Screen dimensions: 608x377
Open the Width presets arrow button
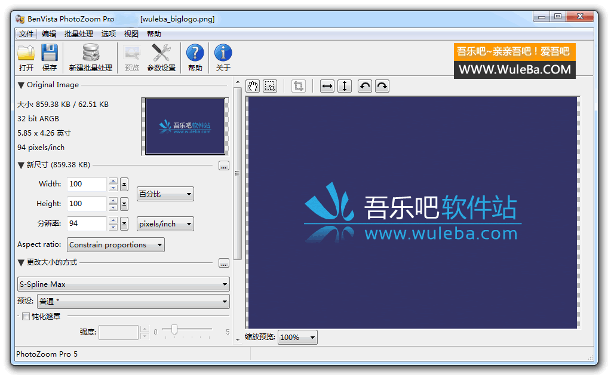124,184
